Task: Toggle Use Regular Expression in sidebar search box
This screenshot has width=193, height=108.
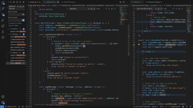Action: [23, 7]
